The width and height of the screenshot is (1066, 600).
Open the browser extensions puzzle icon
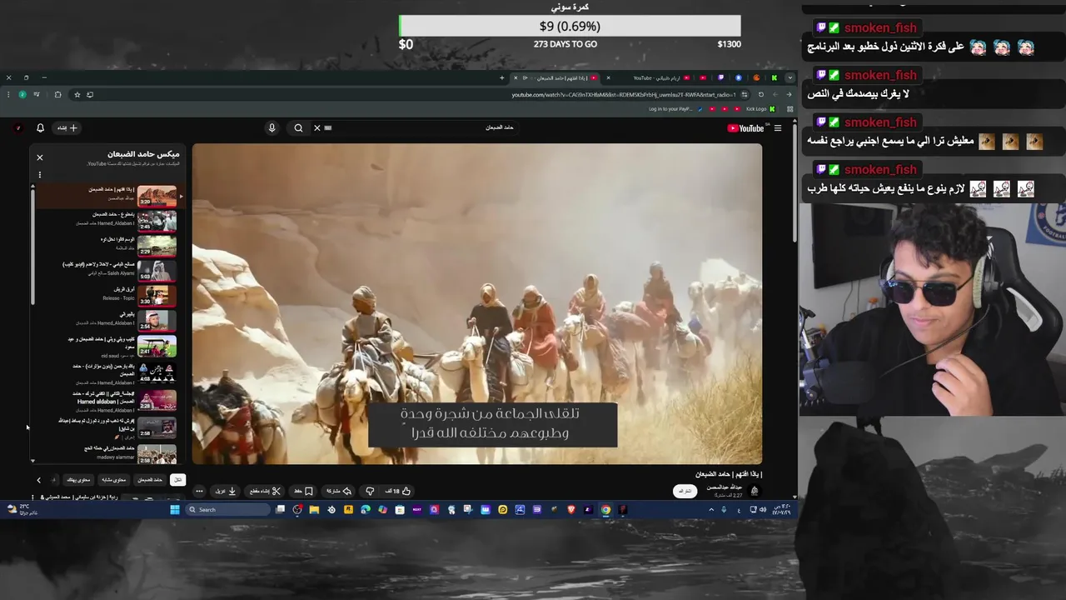[57, 94]
